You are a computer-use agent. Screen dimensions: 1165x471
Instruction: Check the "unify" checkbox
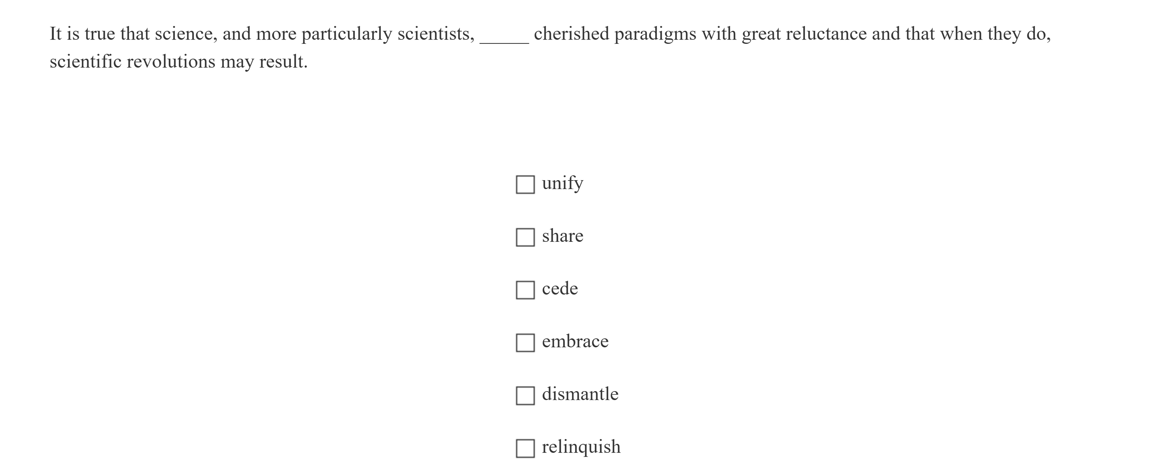point(525,184)
